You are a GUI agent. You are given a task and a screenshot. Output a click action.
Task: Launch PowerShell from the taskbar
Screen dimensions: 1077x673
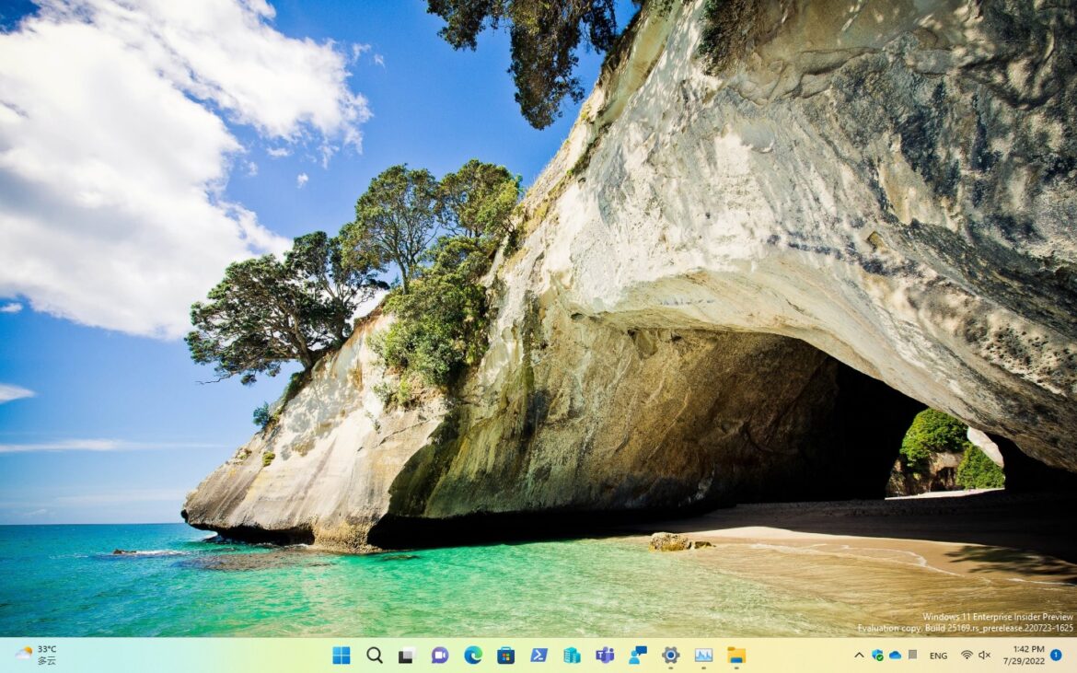[538, 655]
